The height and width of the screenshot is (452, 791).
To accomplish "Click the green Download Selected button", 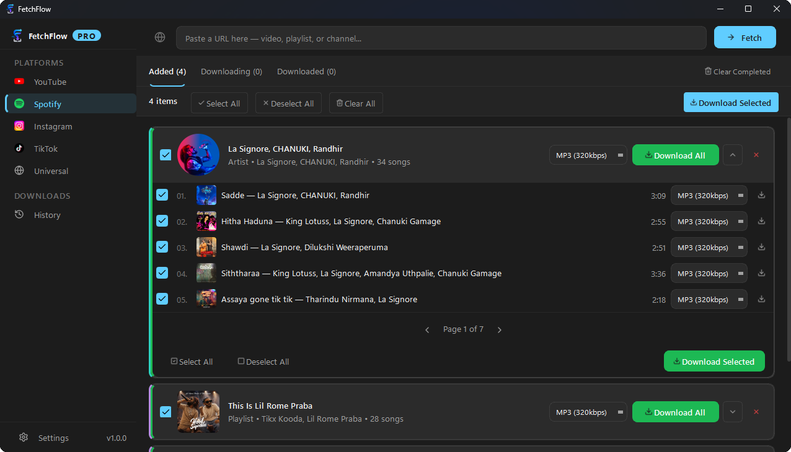I will [714, 362].
